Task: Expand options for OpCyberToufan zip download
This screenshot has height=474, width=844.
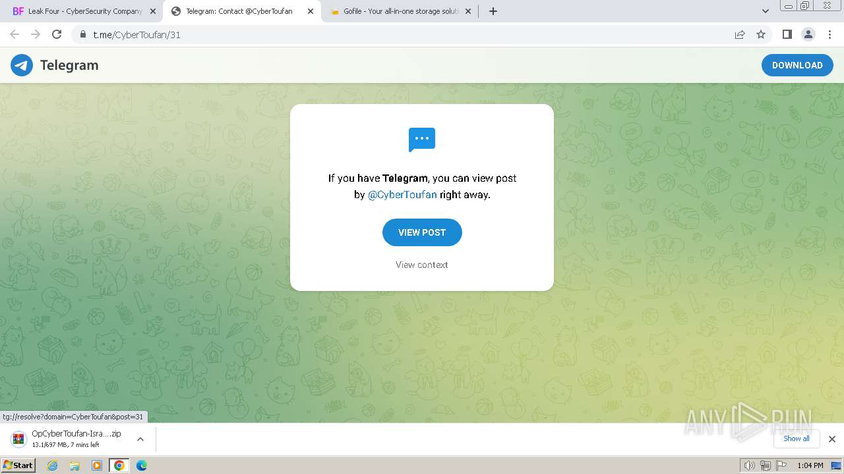Action: [140, 439]
